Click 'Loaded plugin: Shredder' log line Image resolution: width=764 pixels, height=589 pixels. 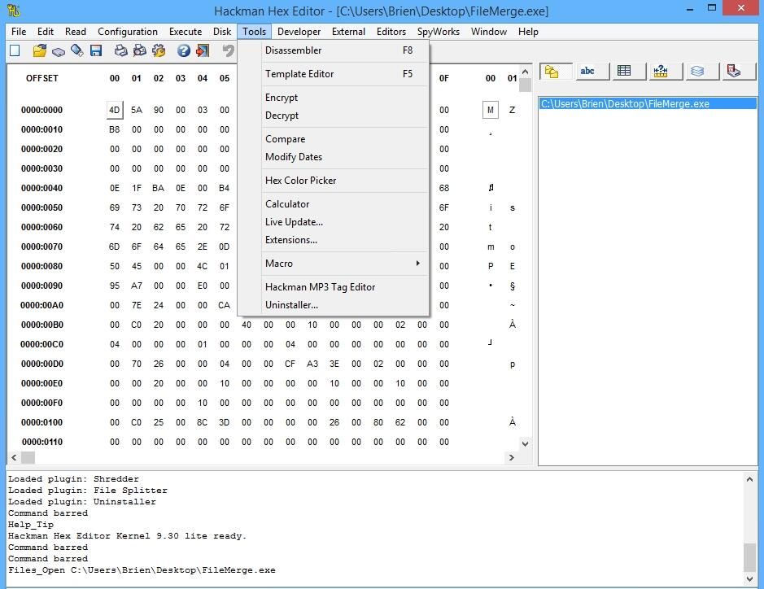(73, 479)
